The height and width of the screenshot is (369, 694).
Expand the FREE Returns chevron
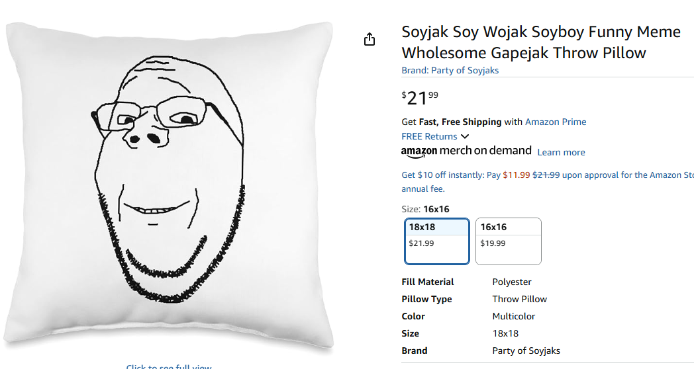click(x=464, y=137)
